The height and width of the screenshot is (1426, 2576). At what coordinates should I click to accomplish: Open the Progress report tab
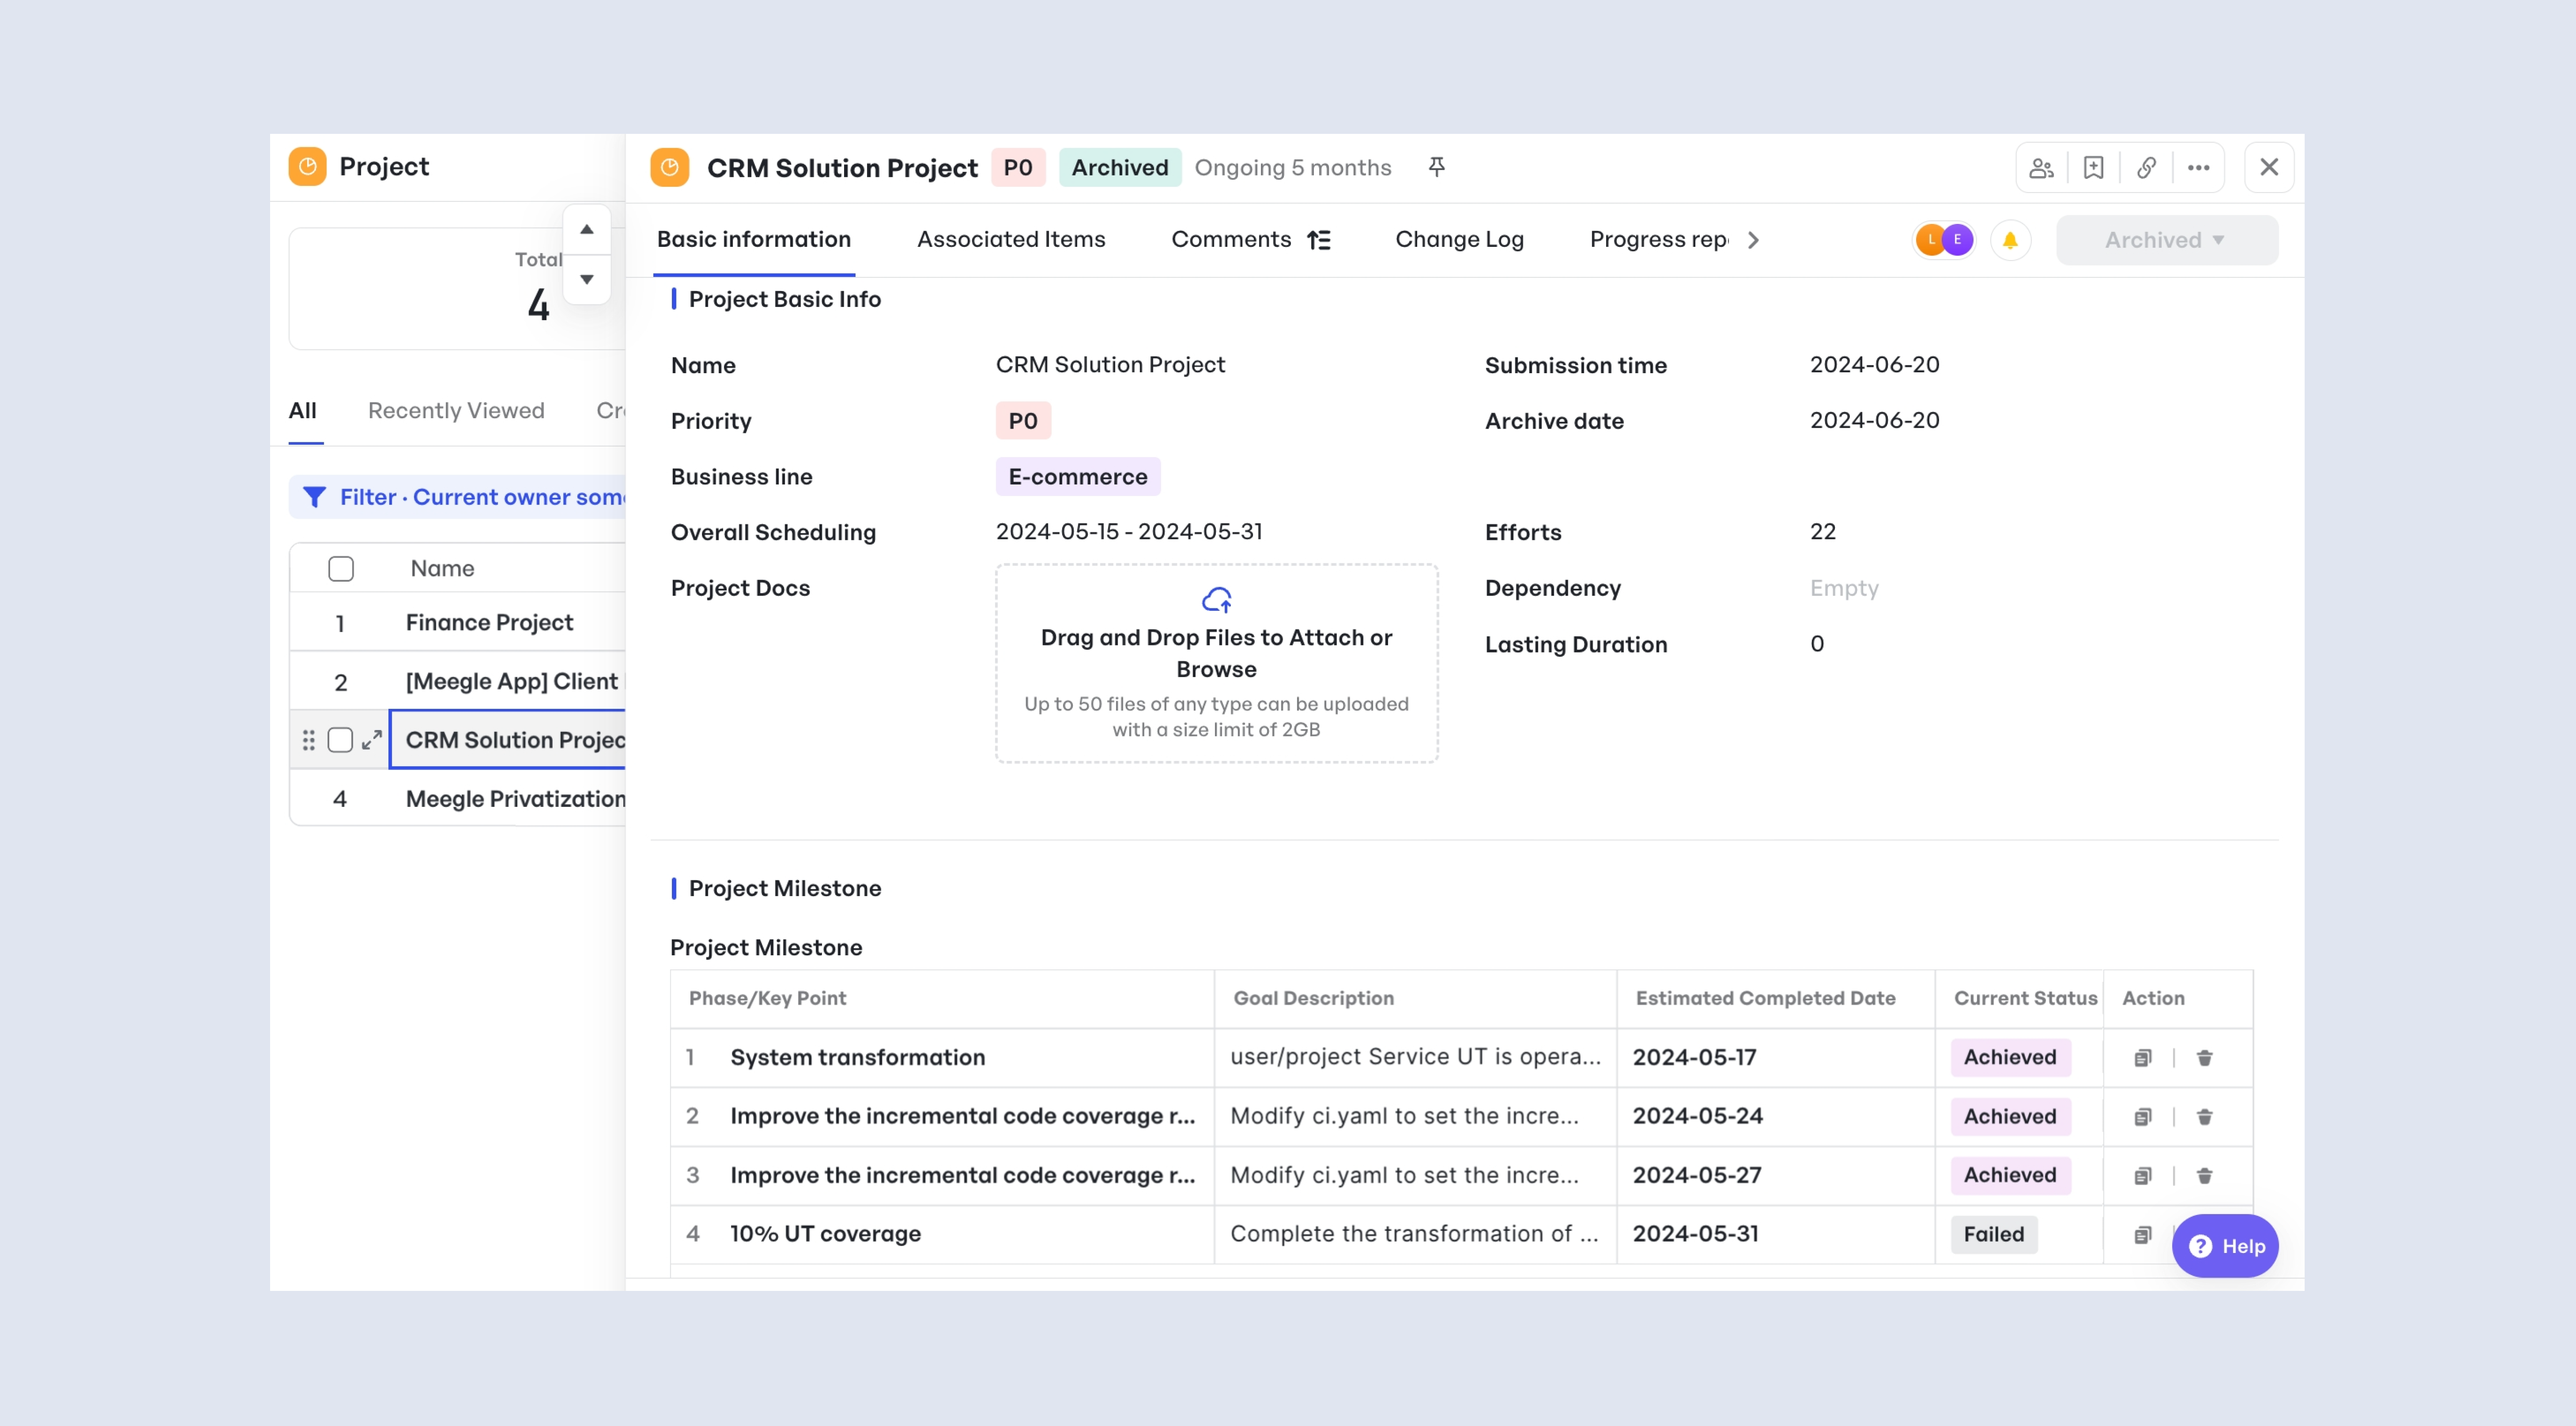pos(1659,240)
